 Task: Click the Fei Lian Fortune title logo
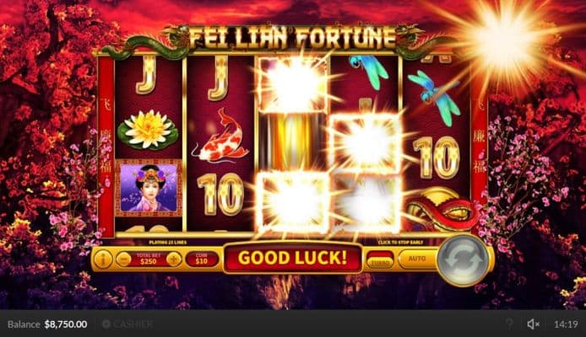click(x=293, y=38)
